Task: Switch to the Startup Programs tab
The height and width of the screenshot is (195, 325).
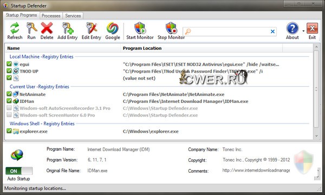Action: [21, 15]
